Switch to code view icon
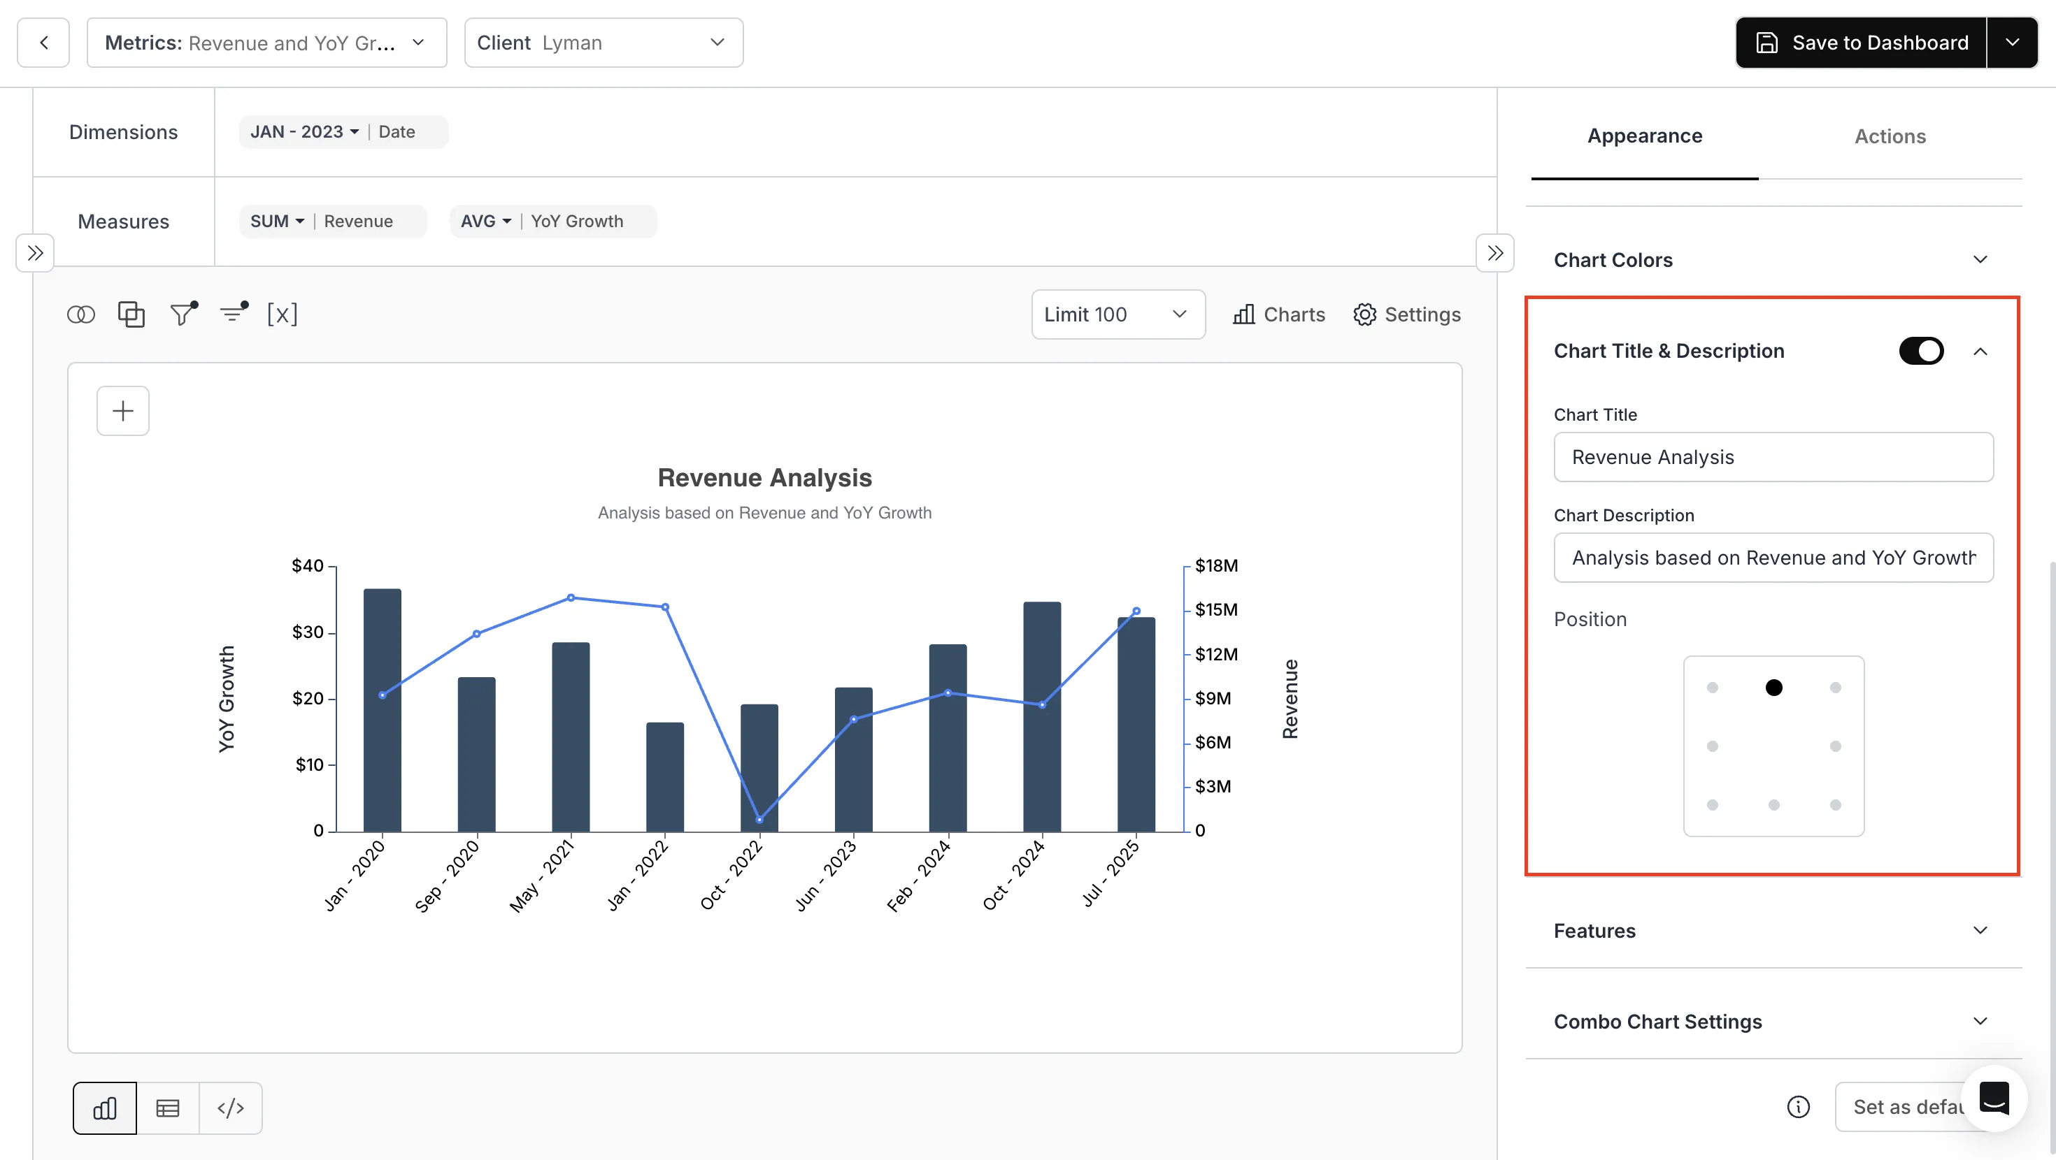2056x1160 pixels. (x=231, y=1108)
